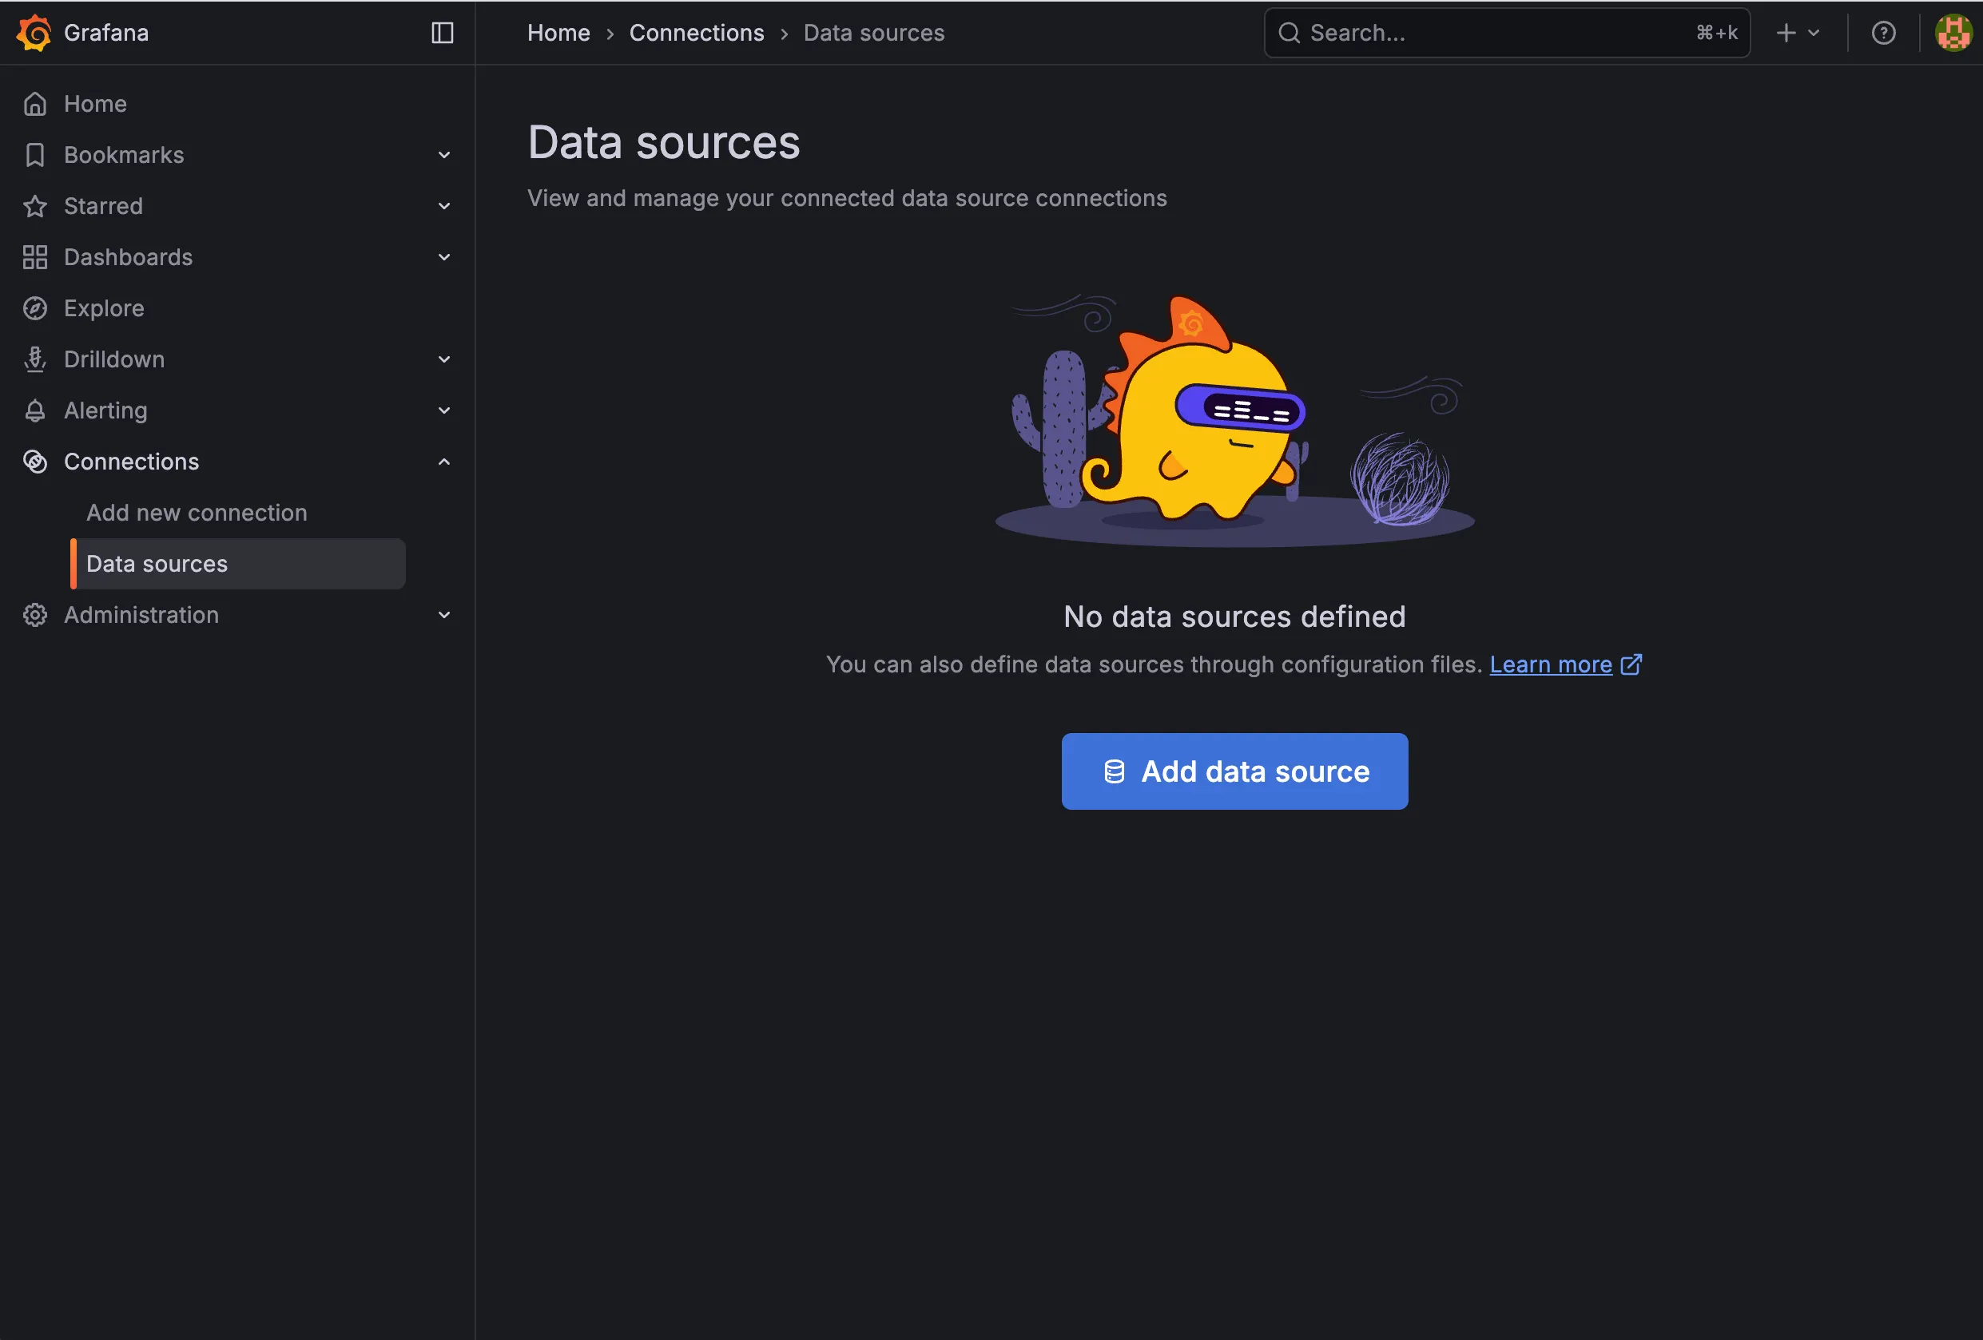Open the help question mark icon

point(1883,33)
